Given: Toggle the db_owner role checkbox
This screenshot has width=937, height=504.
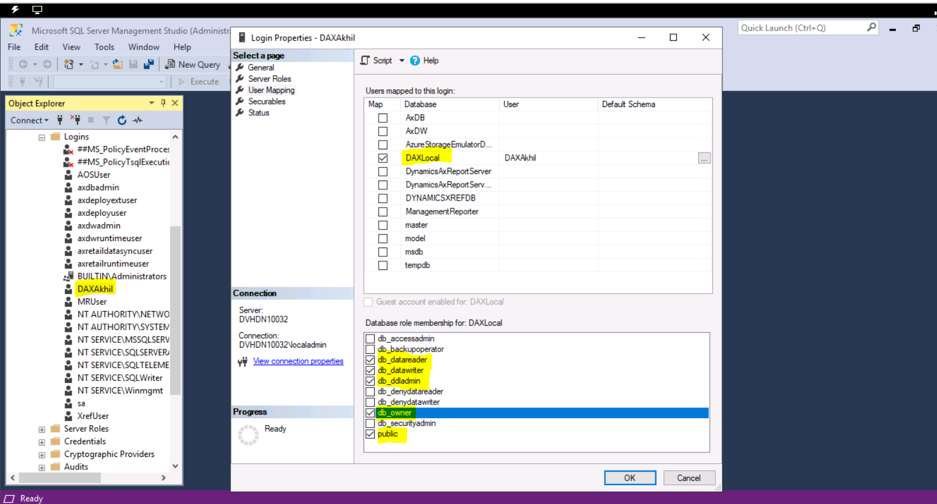Looking at the screenshot, I should pyautogui.click(x=370, y=413).
